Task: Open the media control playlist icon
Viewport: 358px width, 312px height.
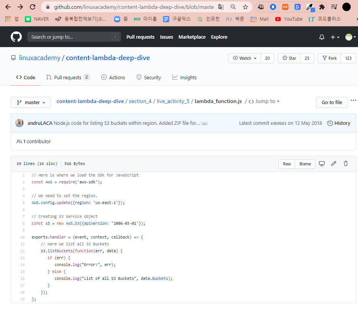Action: coord(334,7)
